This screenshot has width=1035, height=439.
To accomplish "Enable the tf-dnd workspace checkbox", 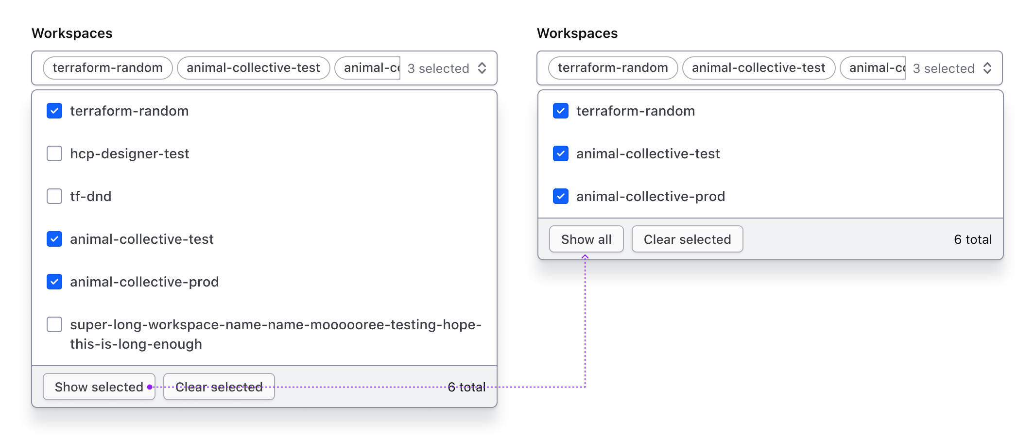I will coord(54,196).
